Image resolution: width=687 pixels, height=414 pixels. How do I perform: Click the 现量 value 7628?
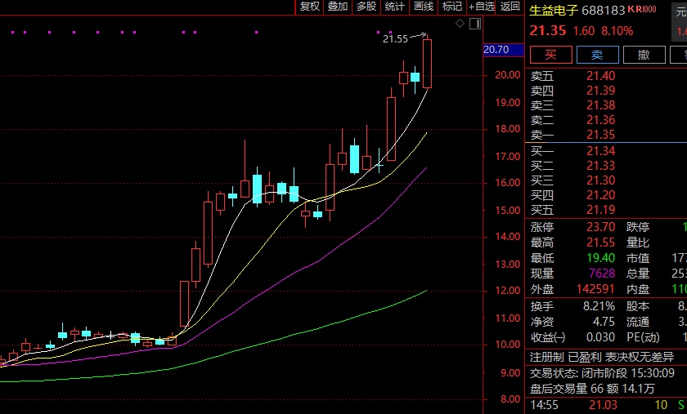click(x=602, y=274)
